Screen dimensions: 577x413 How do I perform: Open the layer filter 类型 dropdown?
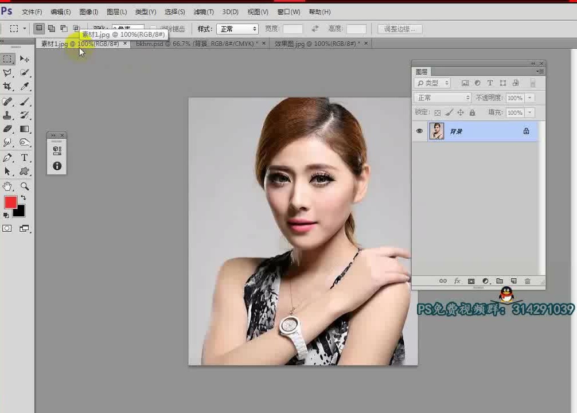(432, 83)
